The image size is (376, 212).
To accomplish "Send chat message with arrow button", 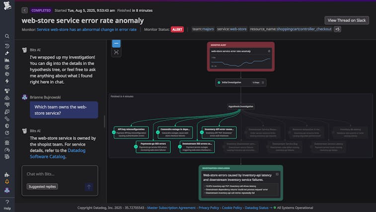I will click(x=89, y=187).
